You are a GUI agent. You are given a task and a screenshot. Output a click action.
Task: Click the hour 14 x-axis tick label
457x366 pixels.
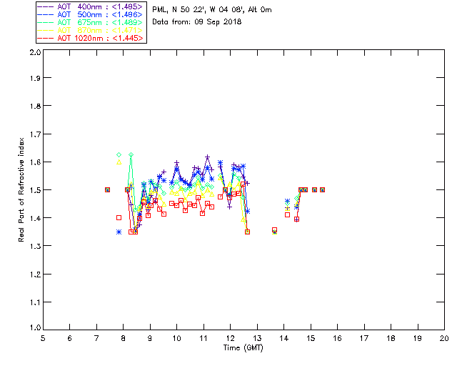(284, 338)
